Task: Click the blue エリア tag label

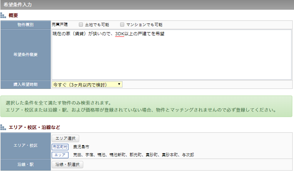Action: click(x=60, y=155)
